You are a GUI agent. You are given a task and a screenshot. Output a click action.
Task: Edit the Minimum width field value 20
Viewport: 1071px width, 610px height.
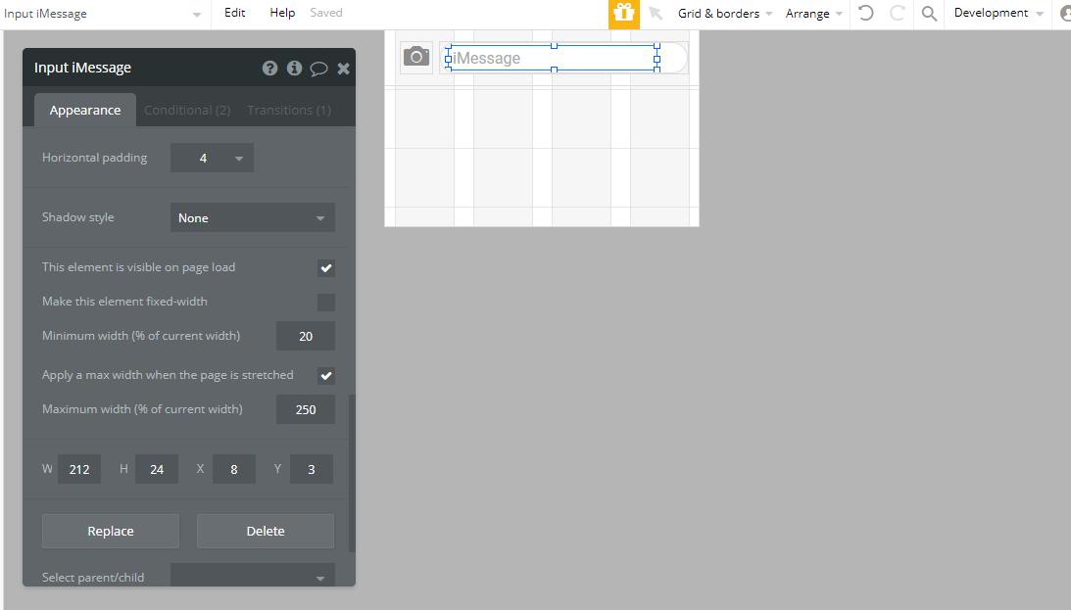point(306,336)
